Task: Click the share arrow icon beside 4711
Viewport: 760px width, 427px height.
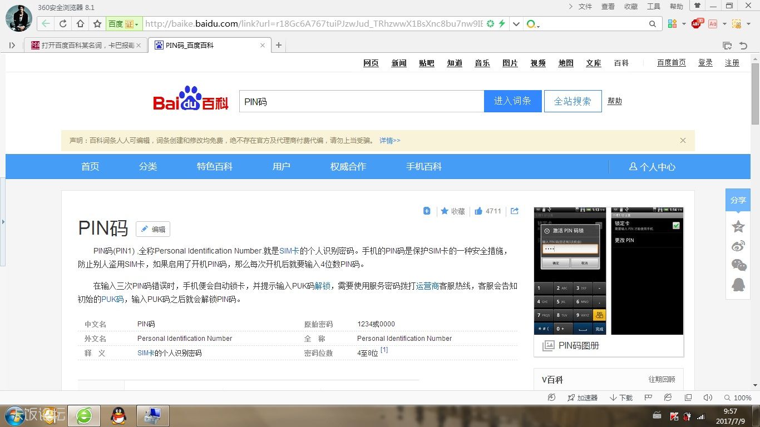Action: (x=515, y=211)
